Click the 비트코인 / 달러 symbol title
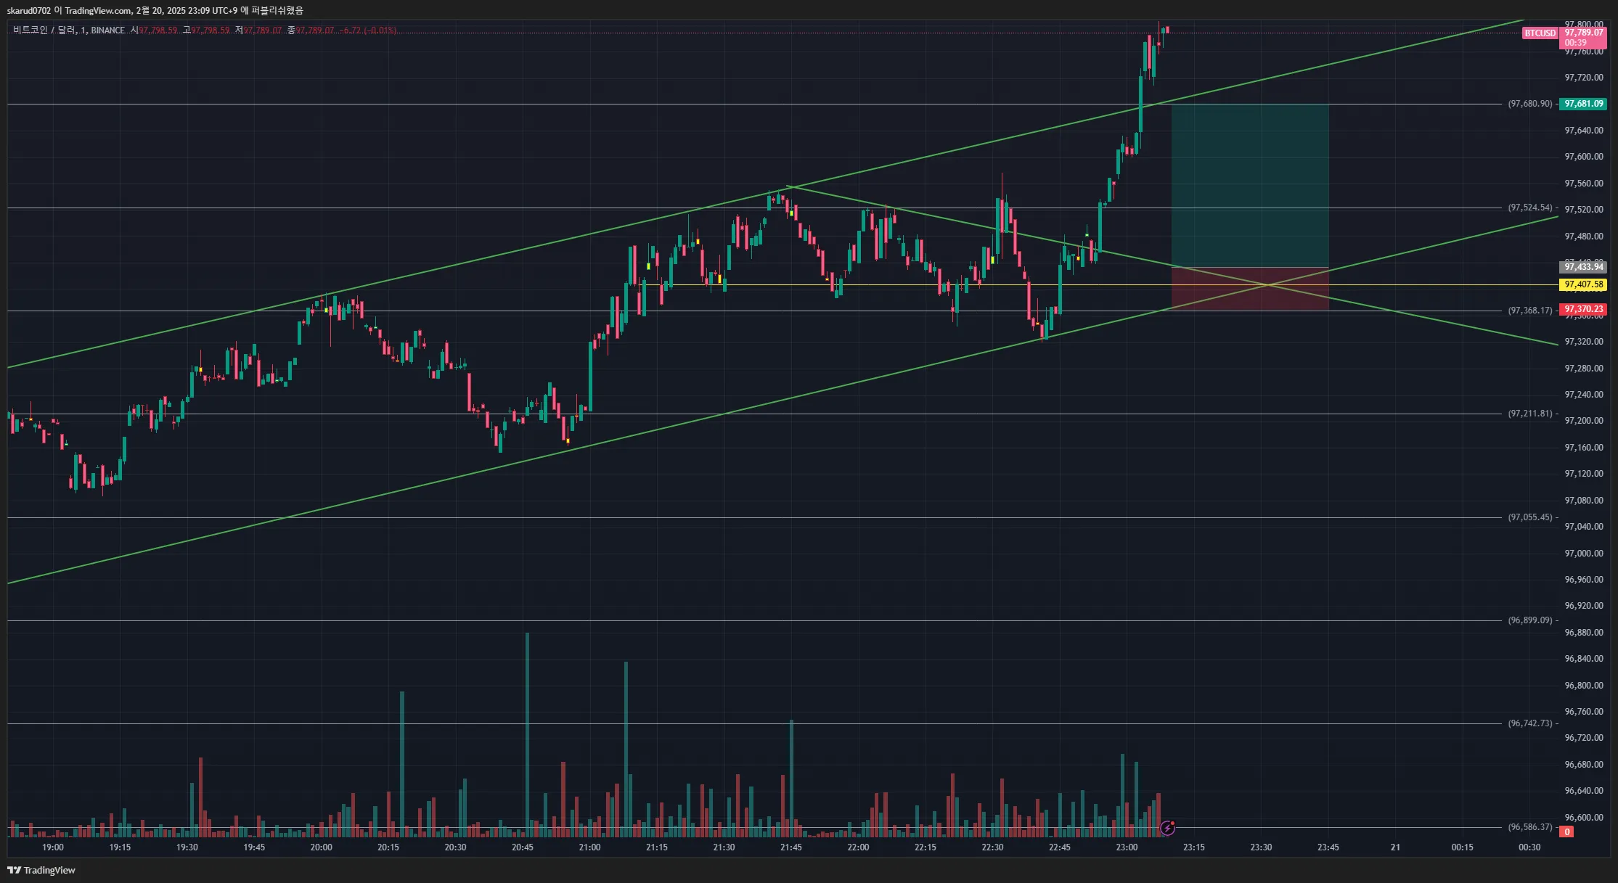The width and height of the screenshot is (1618, 883). pos(44,30)
